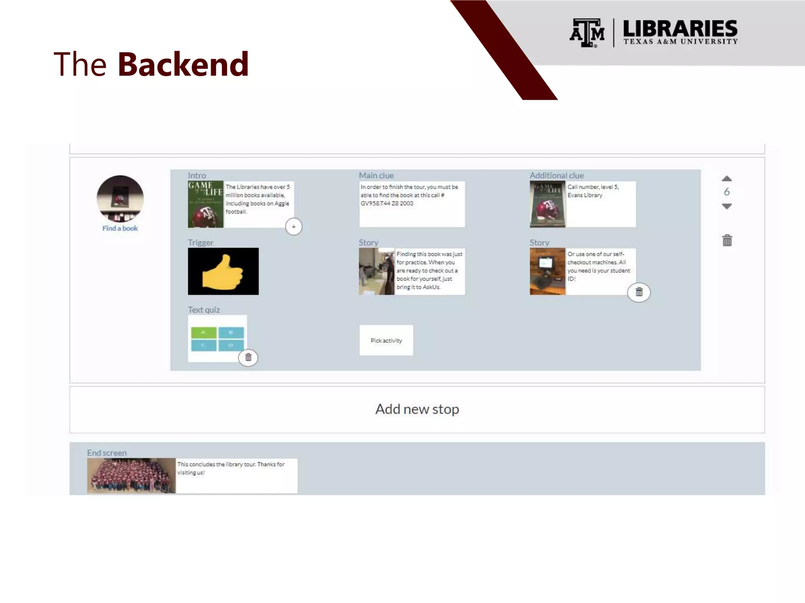Edit Additional clue text 'Call number, level 5'
The height and width of the screenshot is (603, 805).
pyautogui.click(x=601, y=204)
